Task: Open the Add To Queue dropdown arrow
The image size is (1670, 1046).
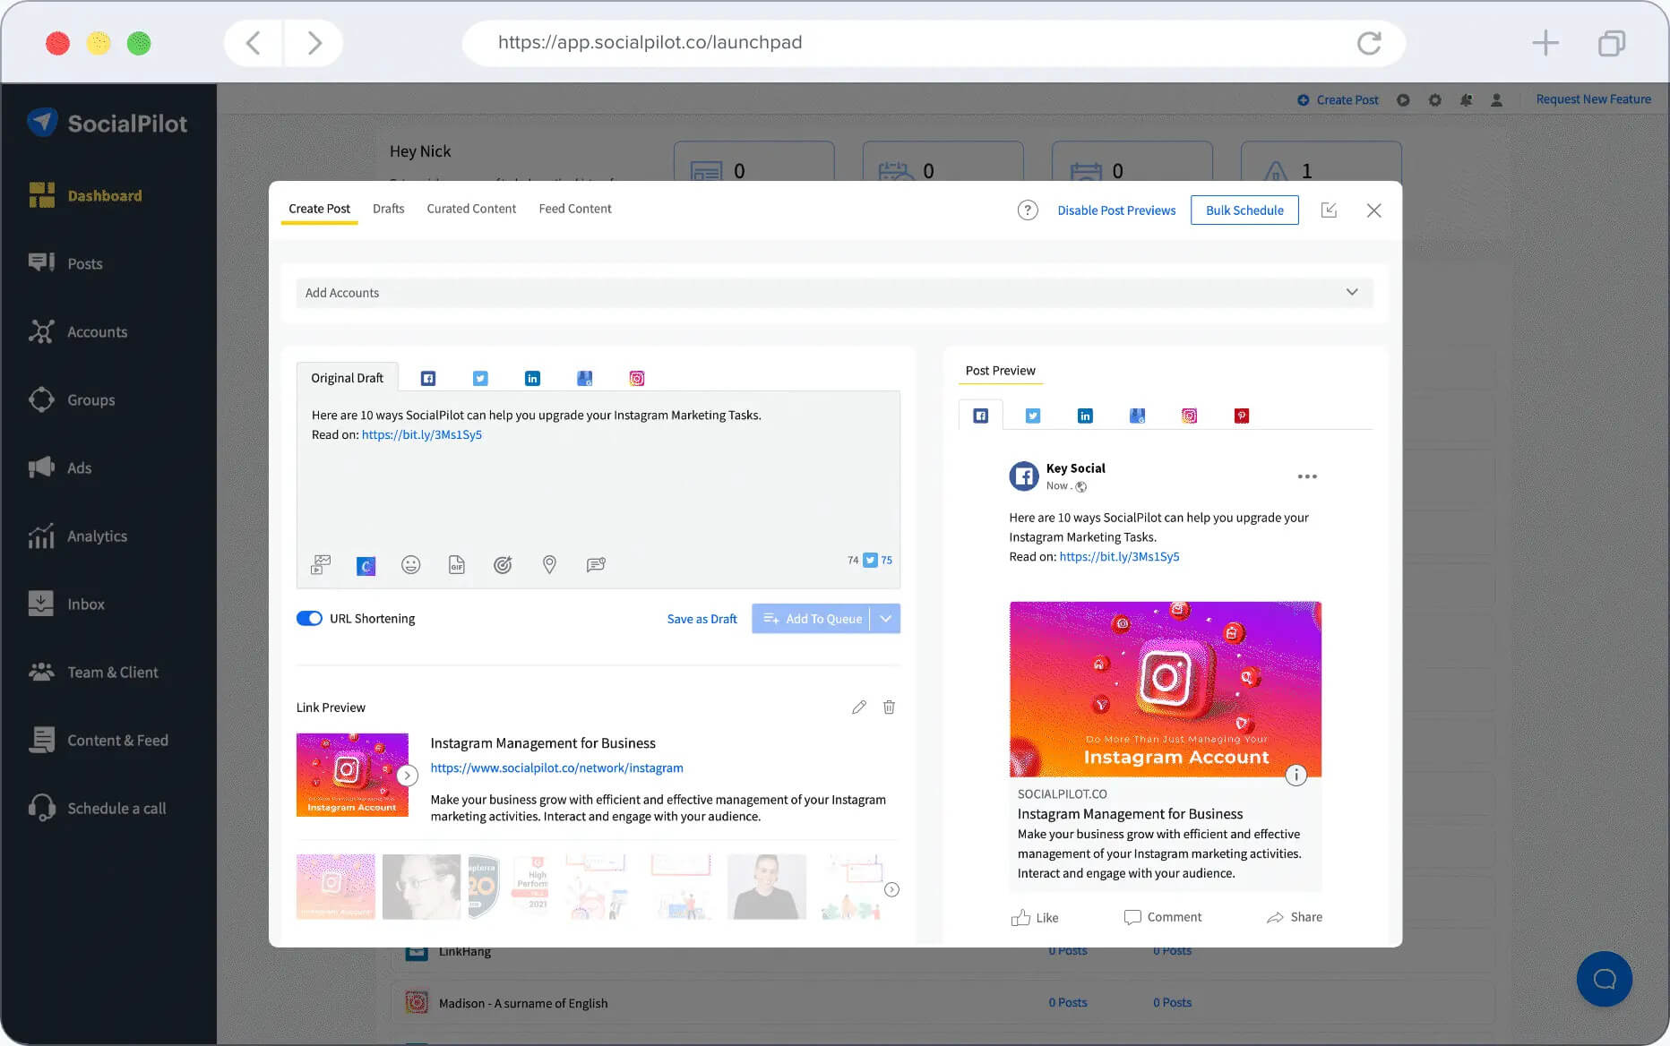Action: point(885,618)
